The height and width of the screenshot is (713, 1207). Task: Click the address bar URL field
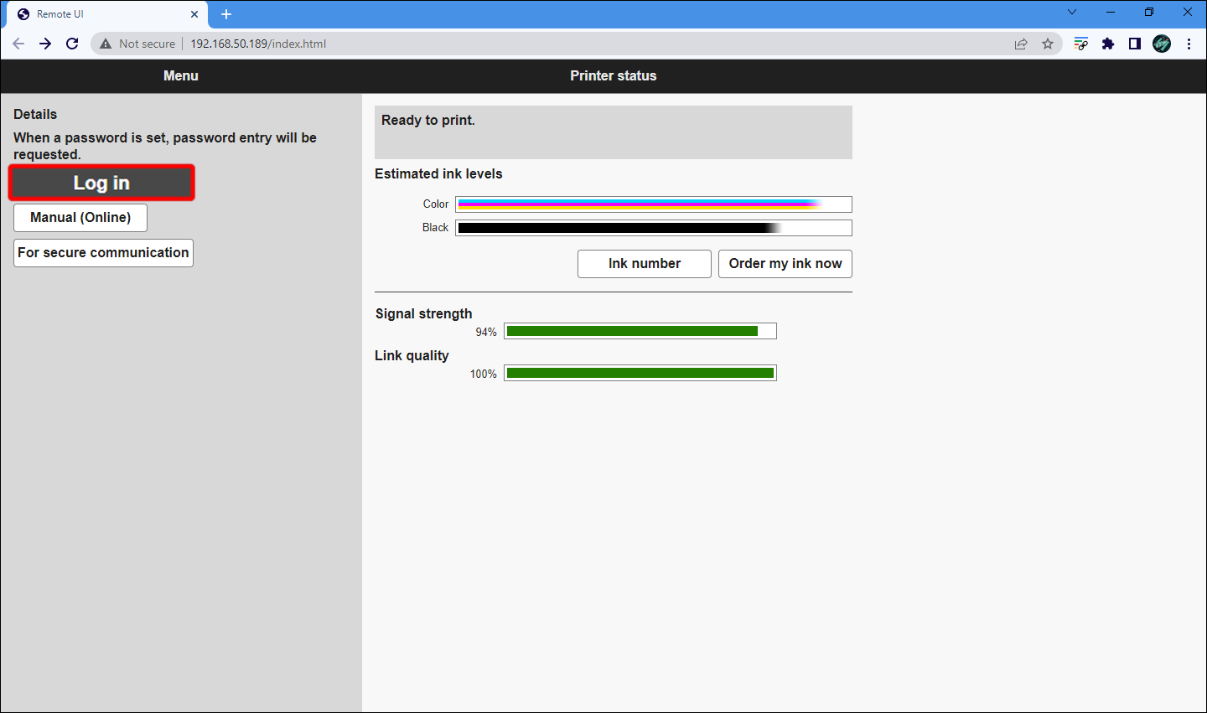coord(553,44)
